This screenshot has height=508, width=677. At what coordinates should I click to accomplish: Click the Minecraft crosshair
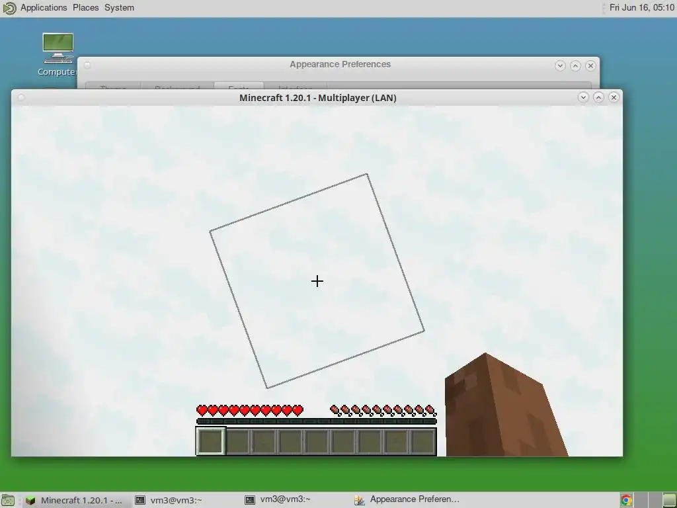tap(317, 281)
